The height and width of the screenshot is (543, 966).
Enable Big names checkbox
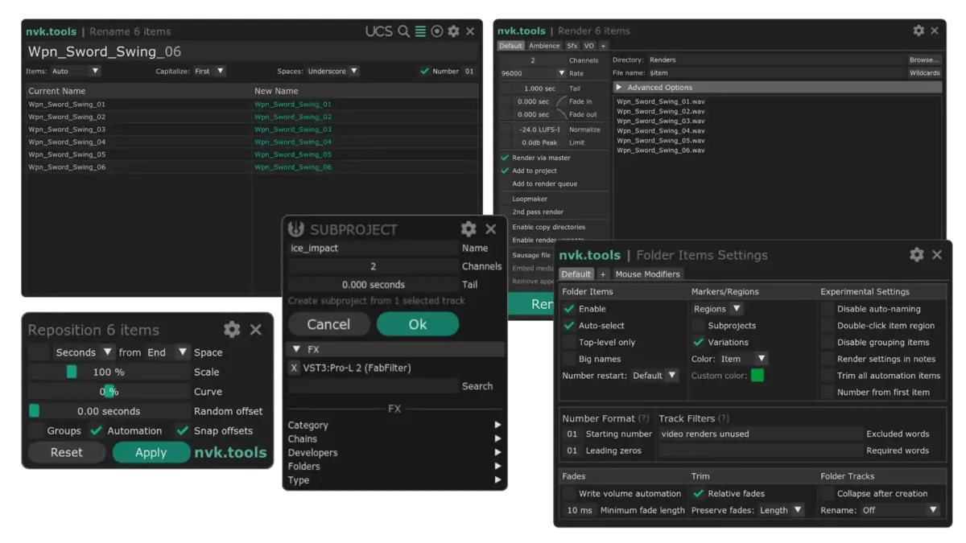pyautogui.click(x=569, y=359)
